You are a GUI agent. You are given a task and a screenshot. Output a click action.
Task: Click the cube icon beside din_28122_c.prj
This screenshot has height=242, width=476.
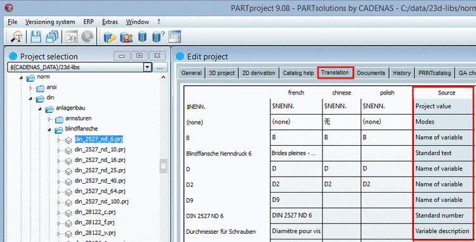click(69, 213)
